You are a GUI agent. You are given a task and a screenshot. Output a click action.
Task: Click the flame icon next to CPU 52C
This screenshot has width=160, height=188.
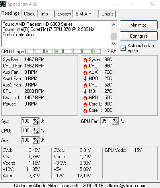click(85, 85)
